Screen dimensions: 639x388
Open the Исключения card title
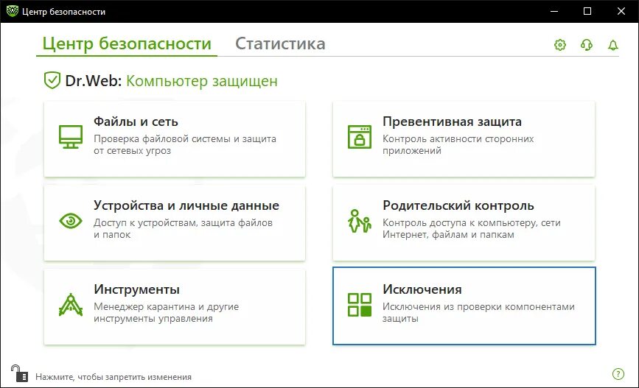pyautogui.click(x=422, y=289)
